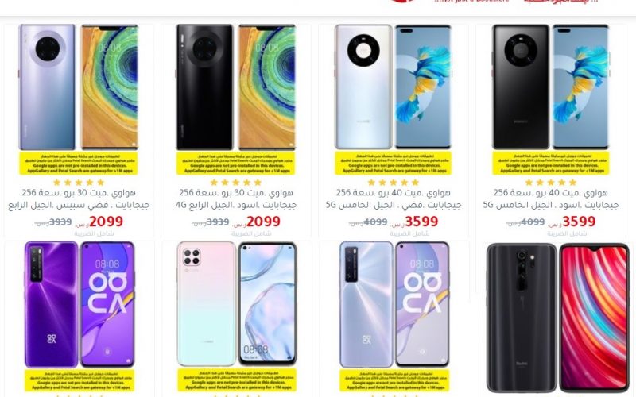Click star rating under black Mate 30 Pro
Viewport: 636px width, 397px height.
coord(236,183)
